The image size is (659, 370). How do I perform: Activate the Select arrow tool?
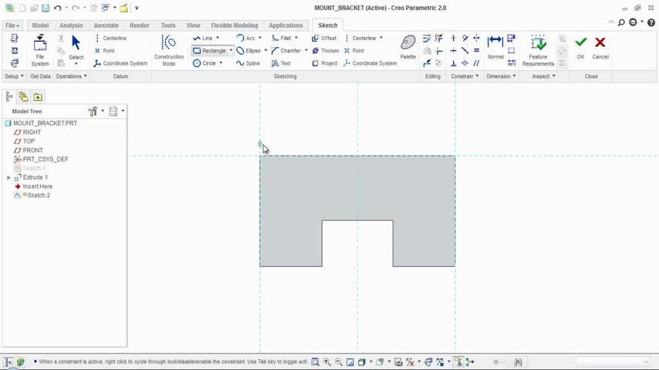pyautogui.click(x=76, y=47)
